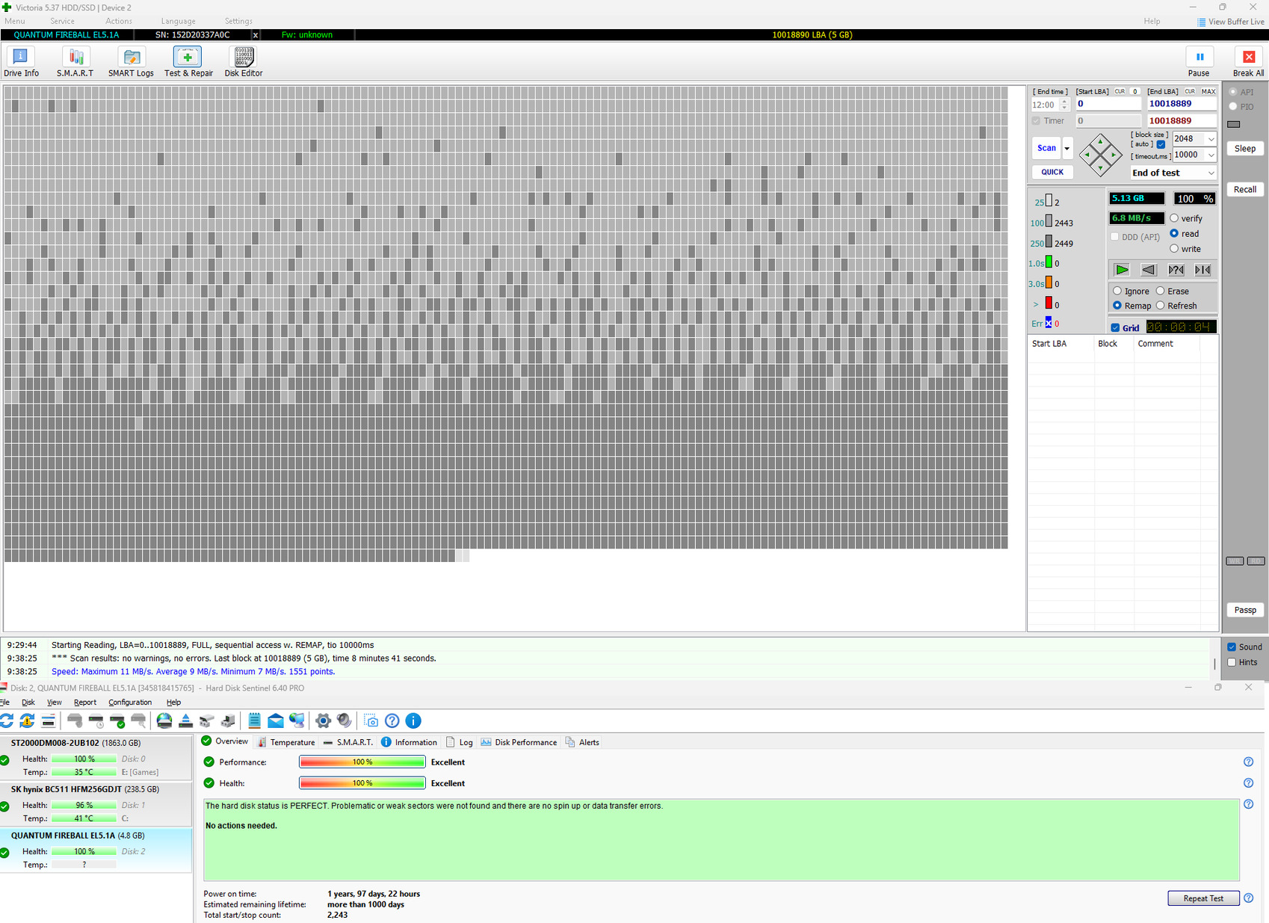Click the blue question mark help icon in toolbar
Screen dimensions: 1269x923
[392, 720]
